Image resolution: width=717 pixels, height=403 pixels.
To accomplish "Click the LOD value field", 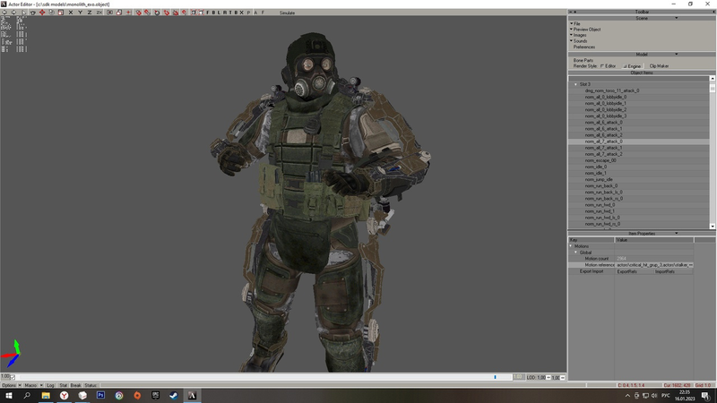I will [x=541, y=378].
